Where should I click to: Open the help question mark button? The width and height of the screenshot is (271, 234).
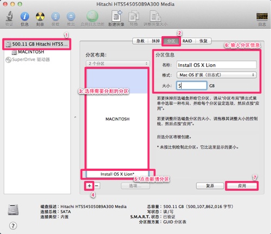13,226
